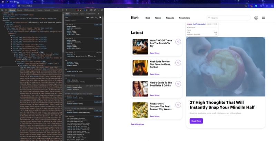
Task: Like Herb's Guide Delta 8 Drinks heart
Action: coord(178,84)
